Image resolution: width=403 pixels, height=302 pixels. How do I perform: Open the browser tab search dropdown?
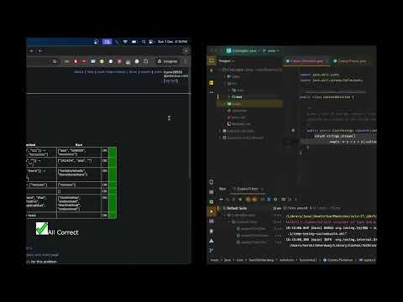coord(186,51)
